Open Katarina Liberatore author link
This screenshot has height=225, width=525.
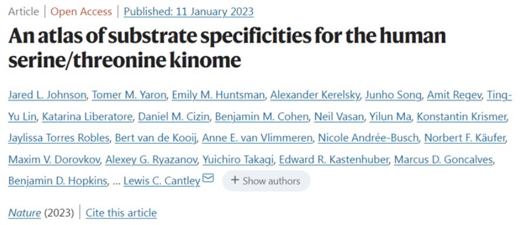pos(87,117)
